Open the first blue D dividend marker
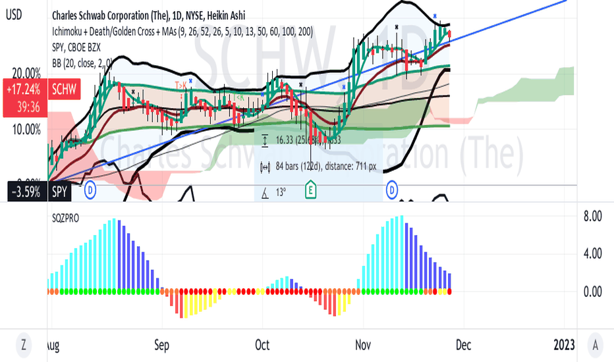This screenshot has height=362, width=614. [x=90, y=191]
